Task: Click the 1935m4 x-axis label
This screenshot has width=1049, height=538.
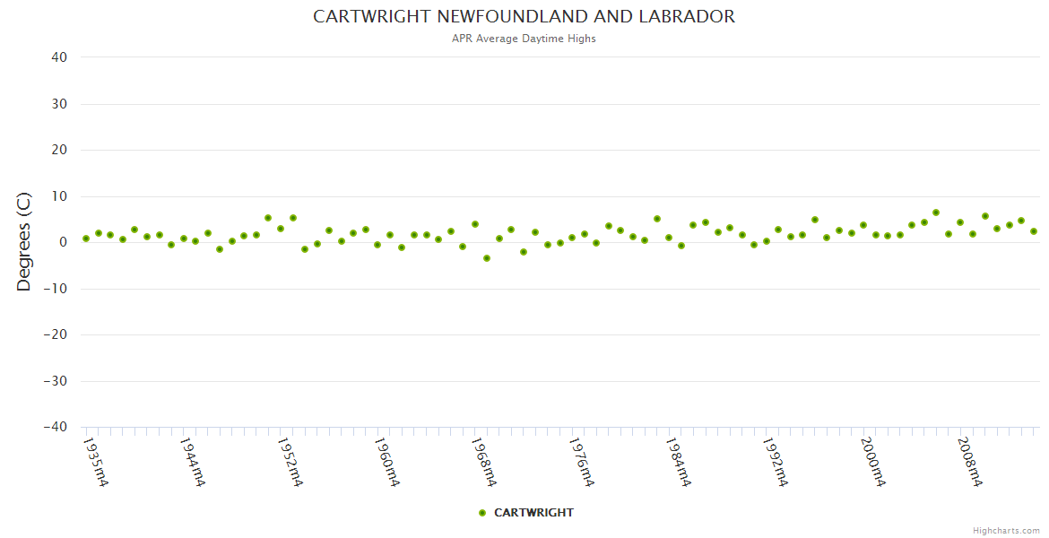Action: point(96,462)
